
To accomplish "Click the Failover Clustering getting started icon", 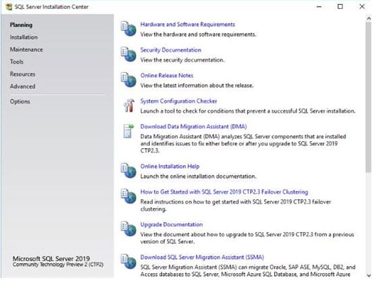I will coord(128,197).
